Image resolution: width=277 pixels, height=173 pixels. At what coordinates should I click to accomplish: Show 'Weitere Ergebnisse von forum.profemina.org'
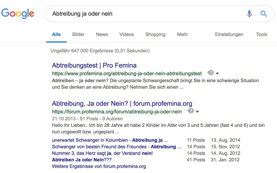pos(99,166)
